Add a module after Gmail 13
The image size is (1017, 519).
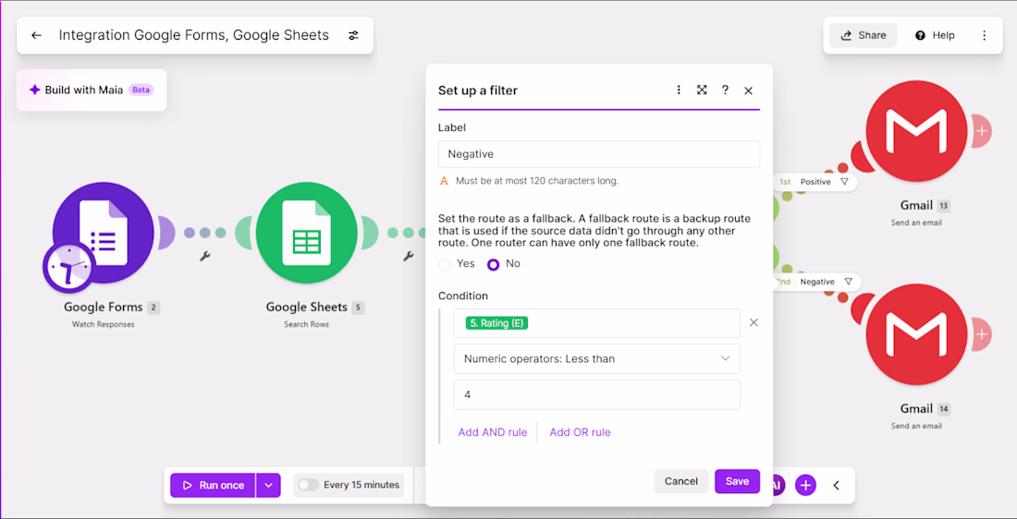pyautogui.click(x=982, y=130)
